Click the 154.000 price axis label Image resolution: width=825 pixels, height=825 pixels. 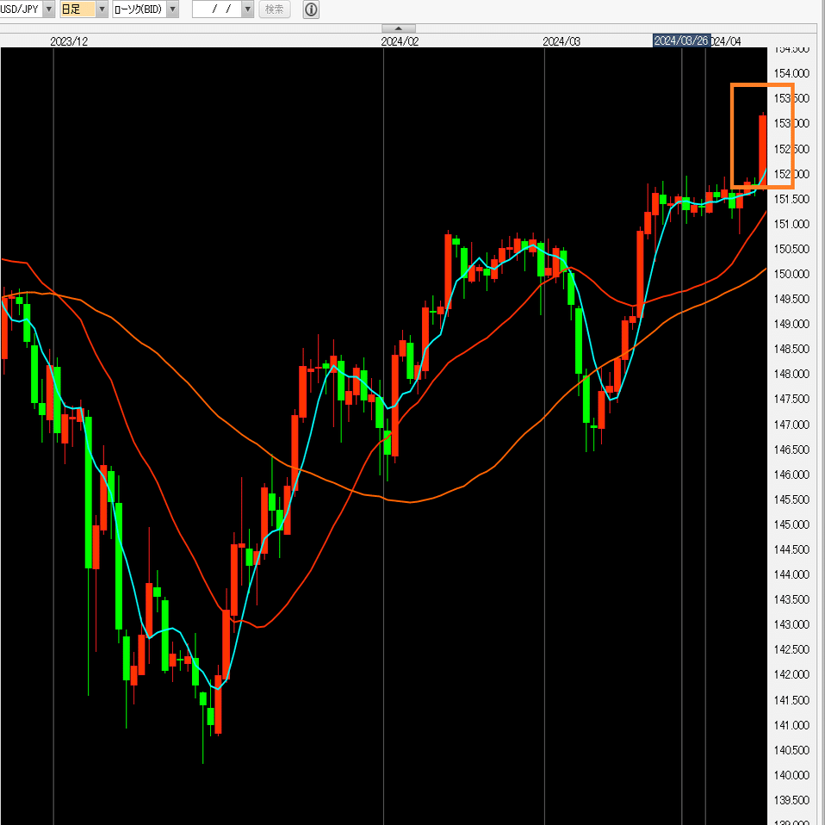(791, 73)
